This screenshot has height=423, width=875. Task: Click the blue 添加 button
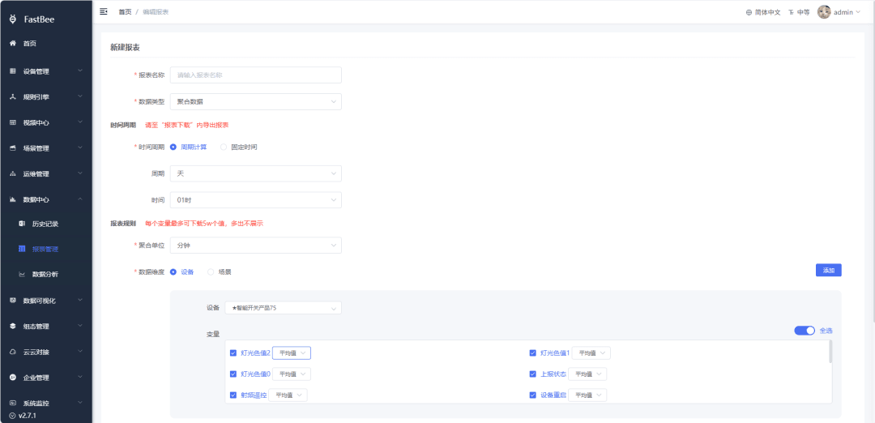click(x=828, y=270)
